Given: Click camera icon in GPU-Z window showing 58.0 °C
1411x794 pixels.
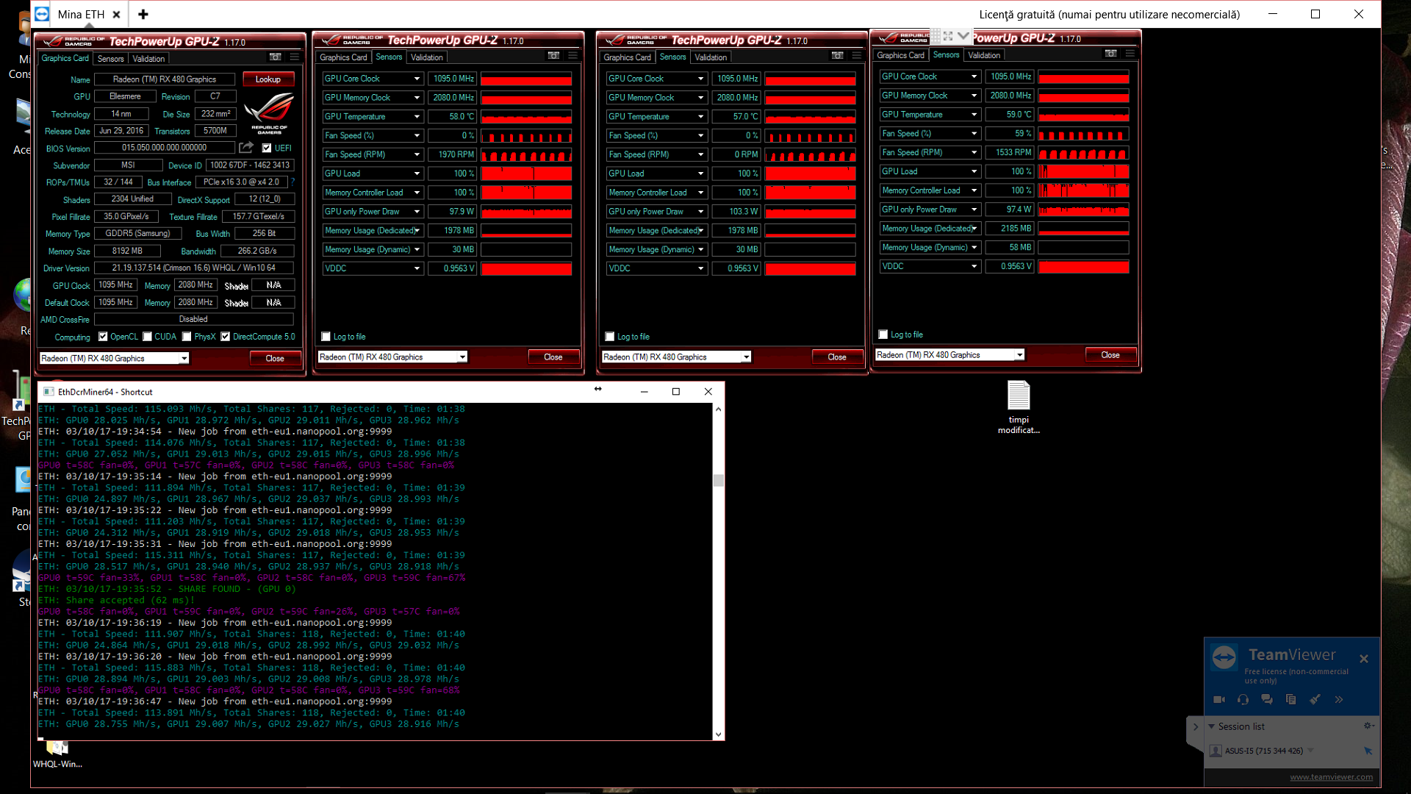Looking at the screenshot, I should click(x=553, y=55).
